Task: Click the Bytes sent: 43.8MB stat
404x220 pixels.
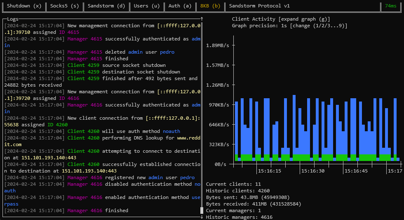Action: pos(248,197)
